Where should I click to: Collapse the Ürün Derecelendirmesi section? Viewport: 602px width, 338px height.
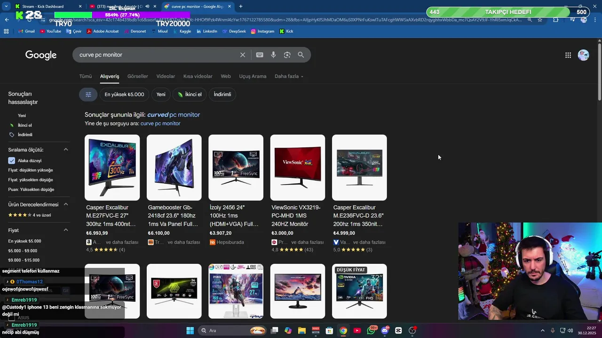(x=66, y=205)
